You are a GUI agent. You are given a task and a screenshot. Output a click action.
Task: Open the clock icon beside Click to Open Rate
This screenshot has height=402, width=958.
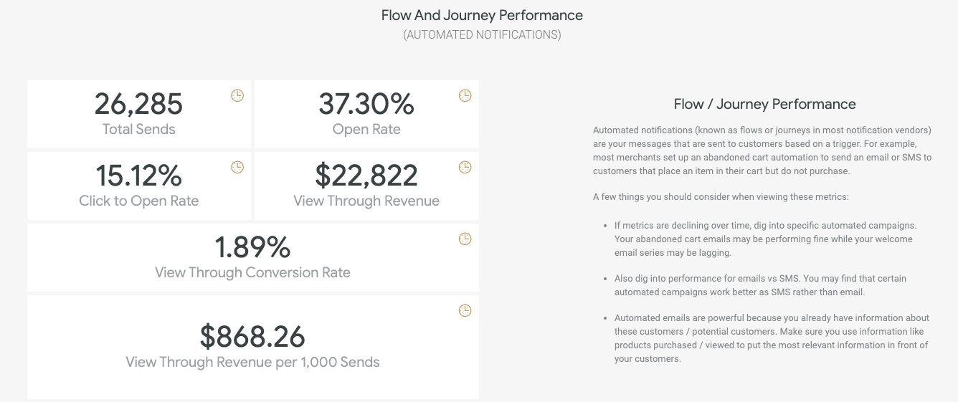pyautogui.click(x=237, y=167)
